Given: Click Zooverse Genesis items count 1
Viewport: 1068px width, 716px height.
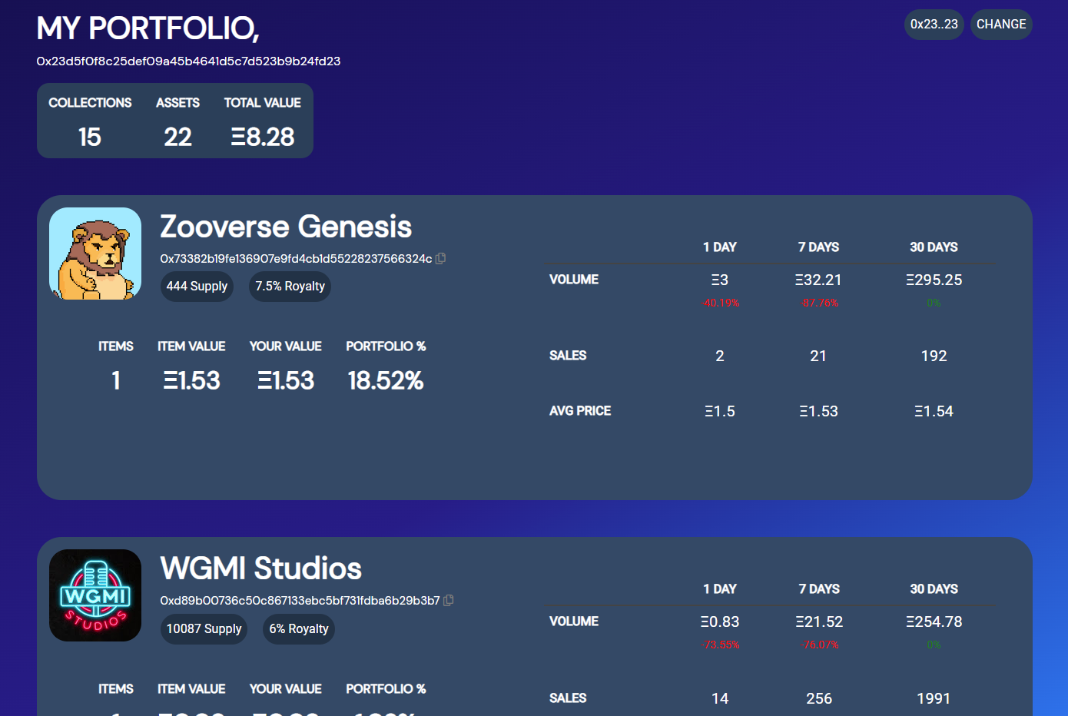Looking at the screenshot, I should [x=116, y=380].
